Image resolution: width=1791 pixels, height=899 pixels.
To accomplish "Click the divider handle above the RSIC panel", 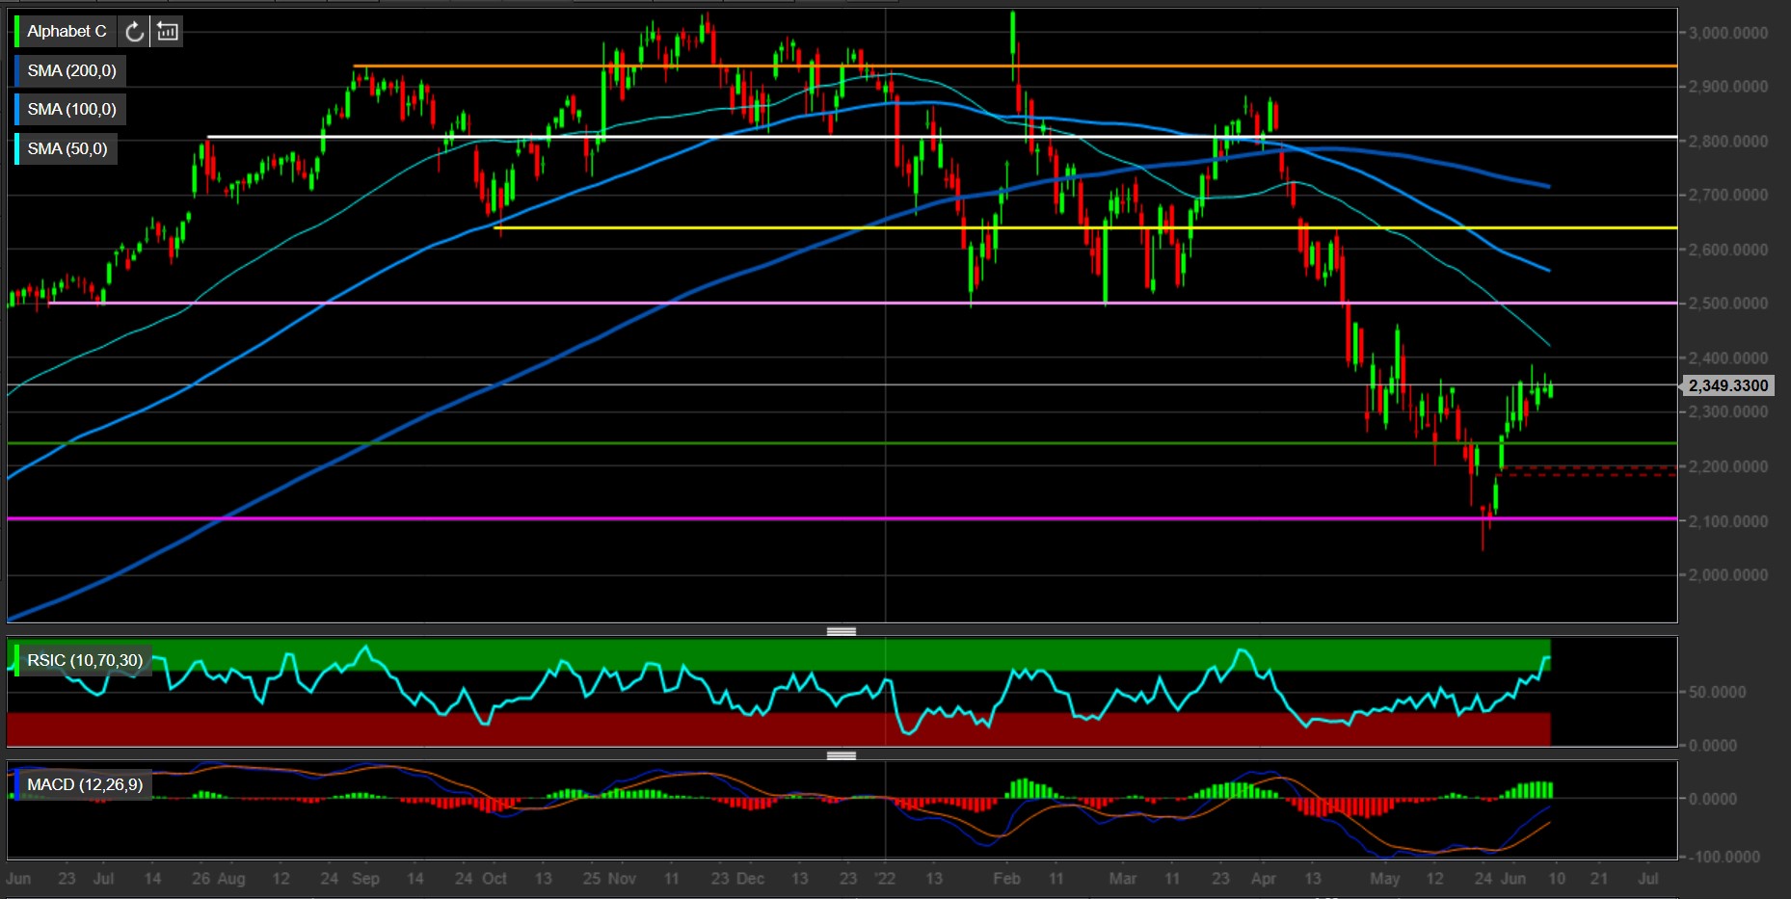I will click(x=842, y=631).
